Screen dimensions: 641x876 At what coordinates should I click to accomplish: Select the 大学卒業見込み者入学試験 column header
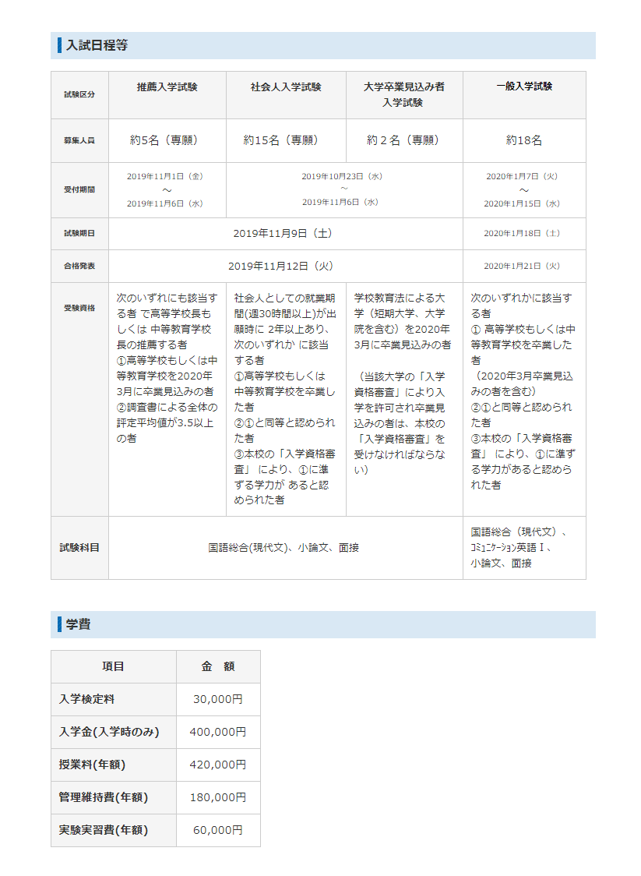tap(404, 94)
